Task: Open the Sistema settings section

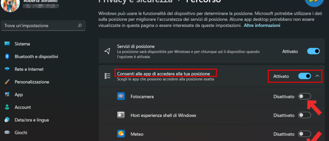Action: point(22,44)
